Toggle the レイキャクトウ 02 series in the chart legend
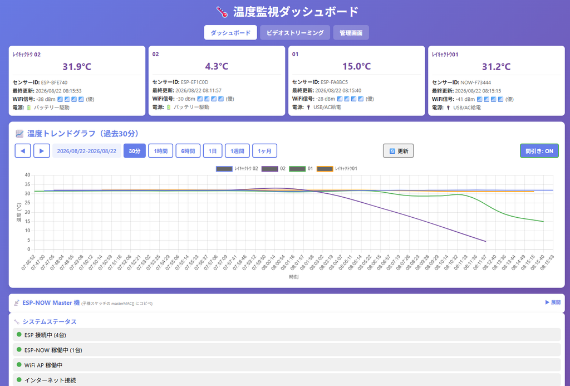Image resolution: width=570 pixels, height=386 pixels. pos(237,169)
